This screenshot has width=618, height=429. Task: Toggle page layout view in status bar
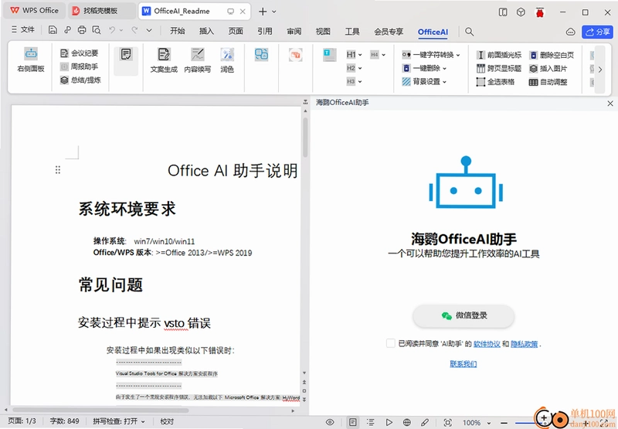click(x=353, y=422)
